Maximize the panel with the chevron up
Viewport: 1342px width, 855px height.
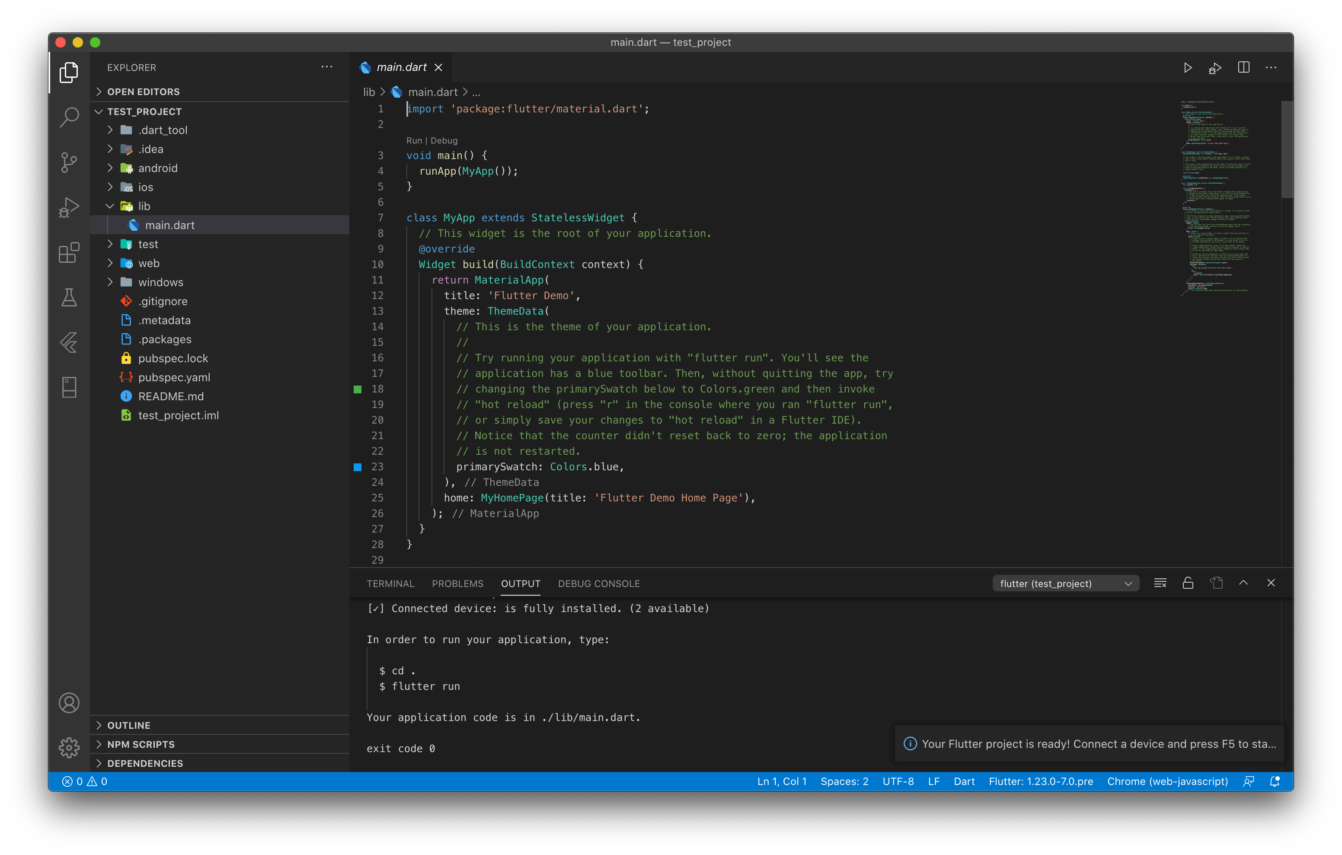click(x=1243, y=583)
